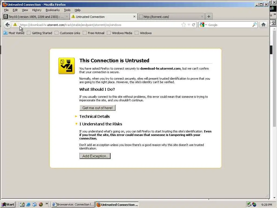Open the File menu
The image size is (277, 208).
click(x=6, y=10)
